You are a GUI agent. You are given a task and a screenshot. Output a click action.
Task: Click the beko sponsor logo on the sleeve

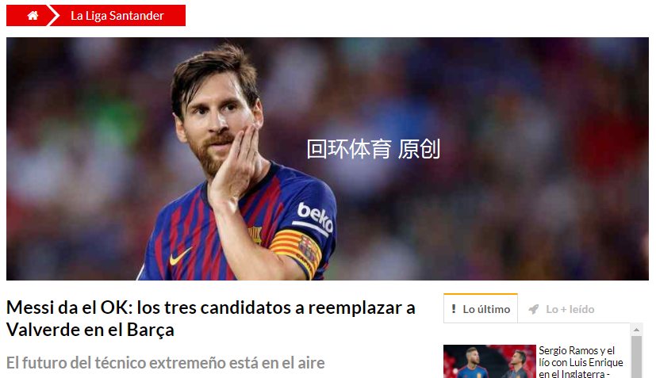pyautogui.click(x=315, y=217)
